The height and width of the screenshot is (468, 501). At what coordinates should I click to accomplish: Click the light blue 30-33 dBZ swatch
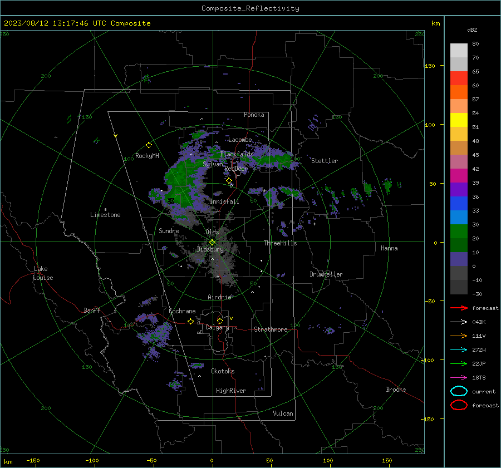click(x=459, y=217)
